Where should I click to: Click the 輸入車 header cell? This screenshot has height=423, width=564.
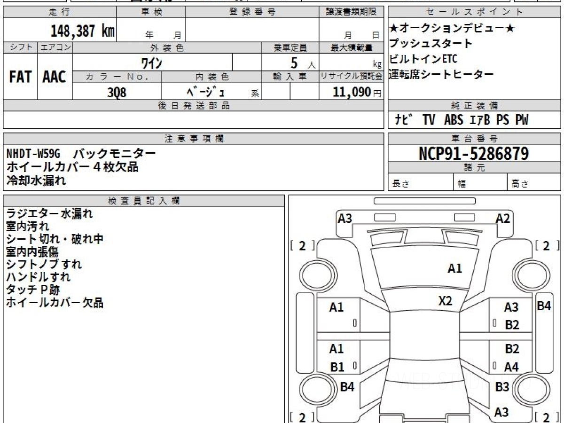tap(290, 77)
